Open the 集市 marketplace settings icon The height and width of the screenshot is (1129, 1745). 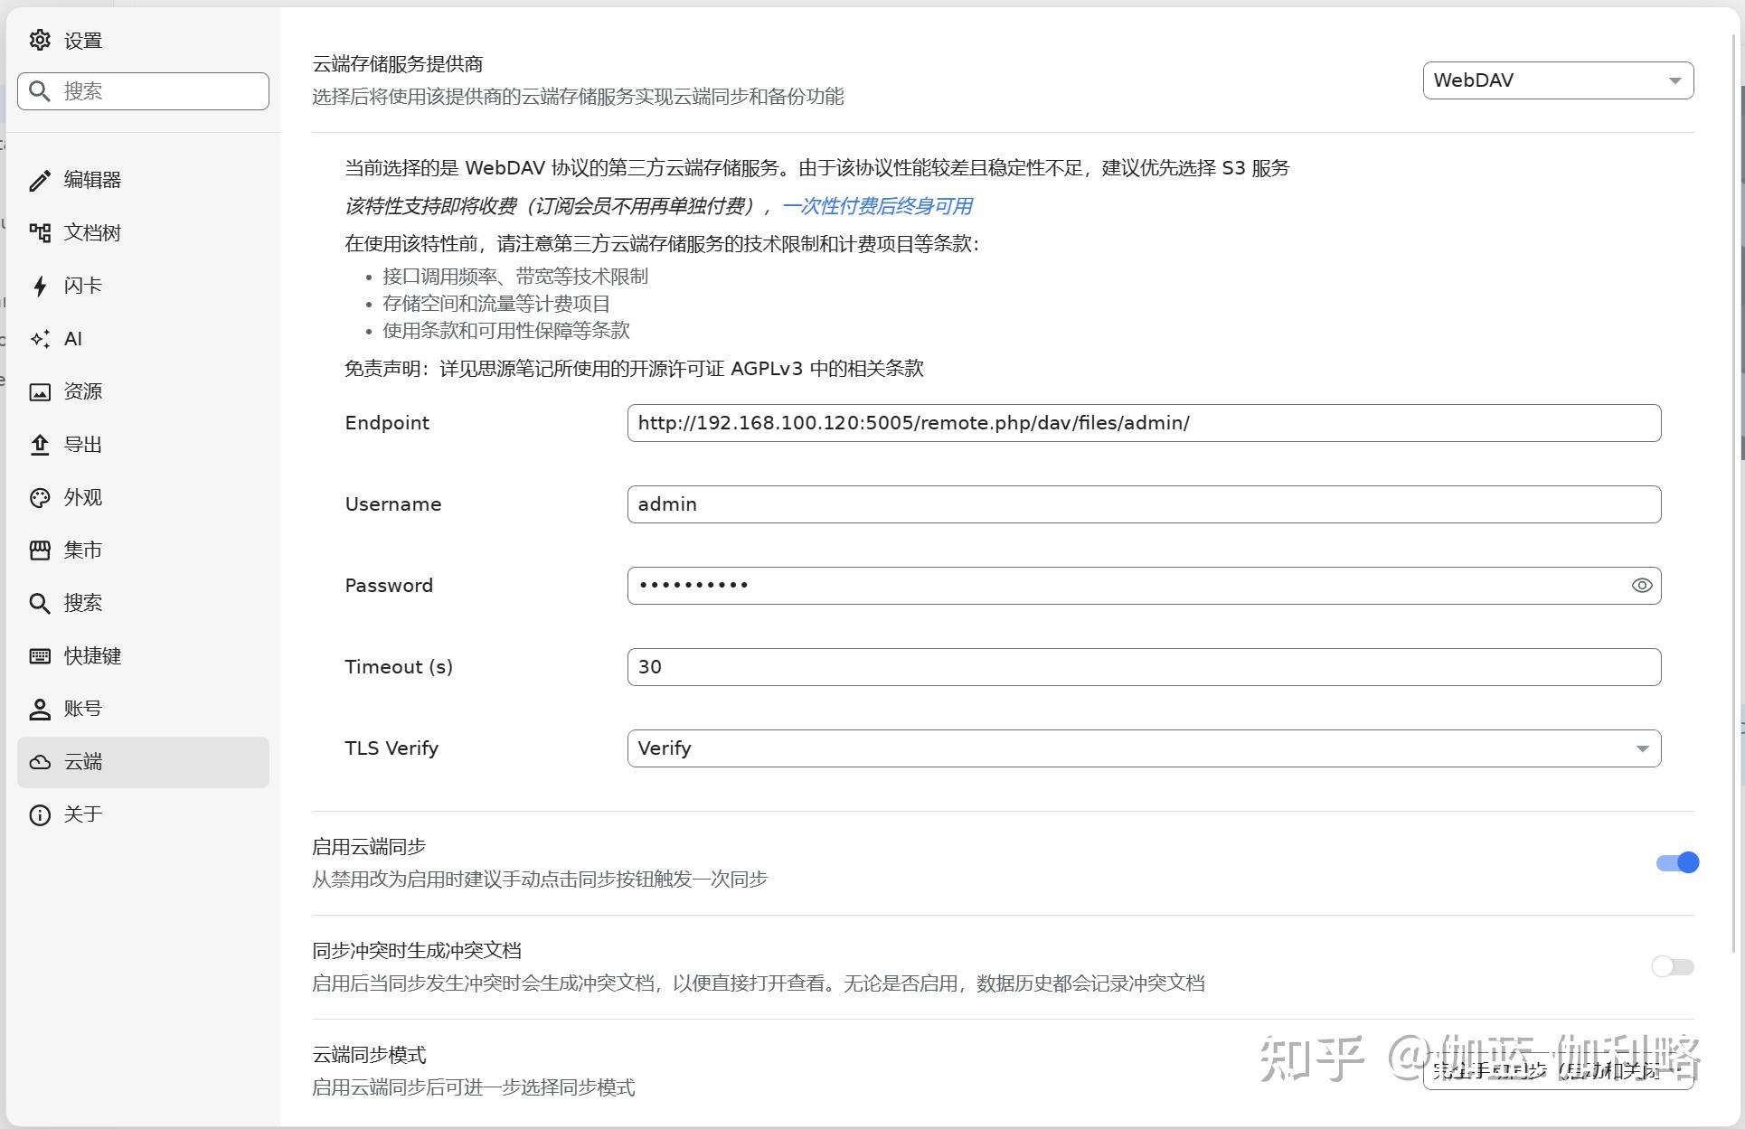click(40, 550)
